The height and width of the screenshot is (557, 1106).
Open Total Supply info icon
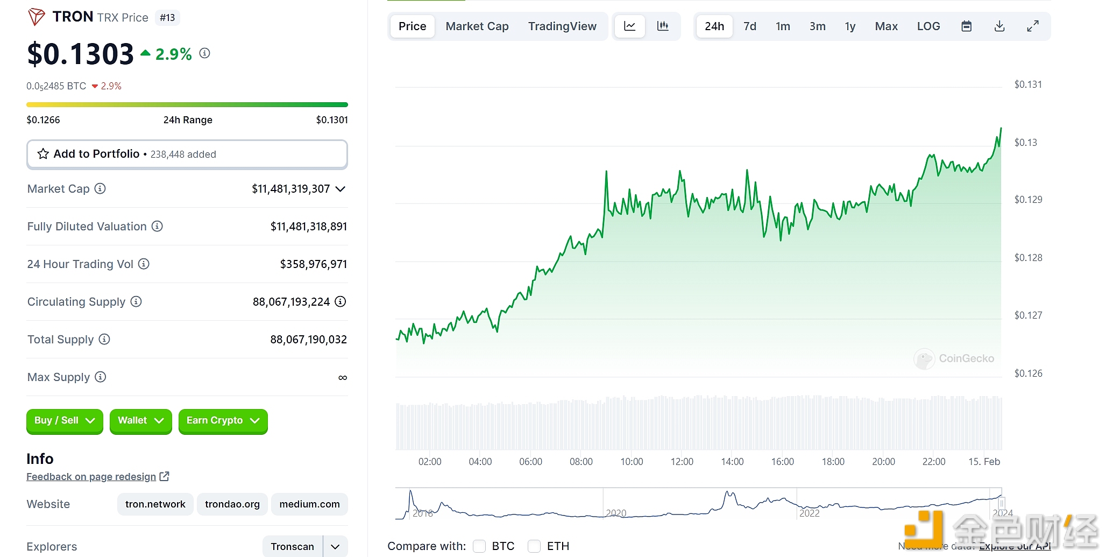(104, 339)
